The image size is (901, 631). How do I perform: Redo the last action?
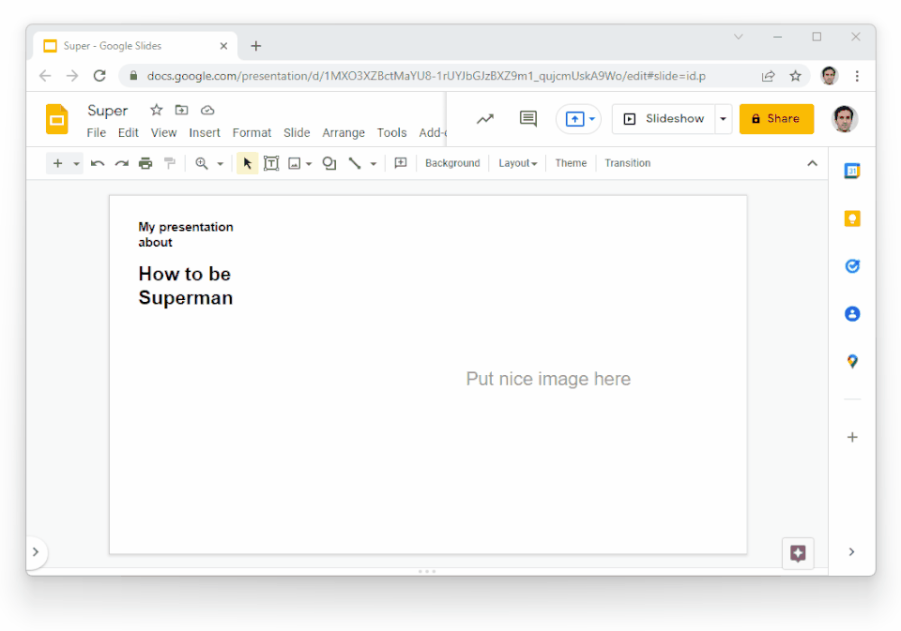tap(121, 164)
